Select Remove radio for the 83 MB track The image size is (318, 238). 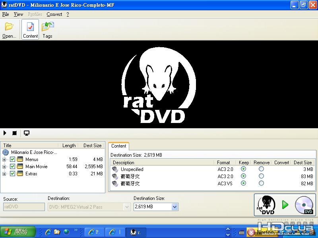[x=261, y=176]
